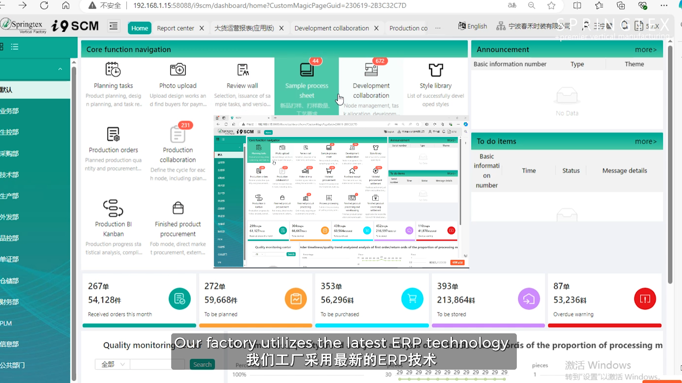Image resolution: width=682 pixels, height=383 pixels.
Task: Open the browser zoom magnifier icon
Action: coord(531,6)
